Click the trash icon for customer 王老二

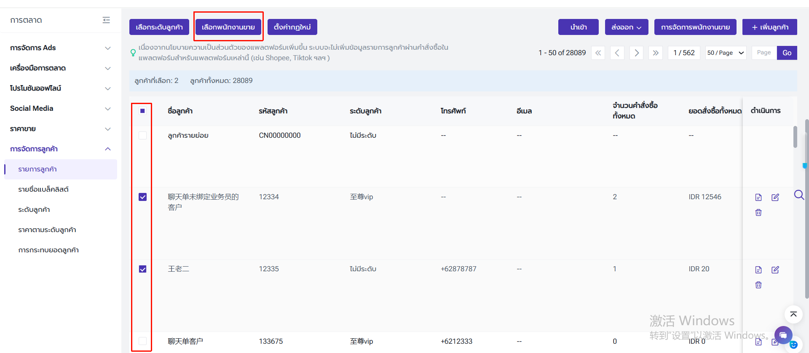[x=758, y=285]
